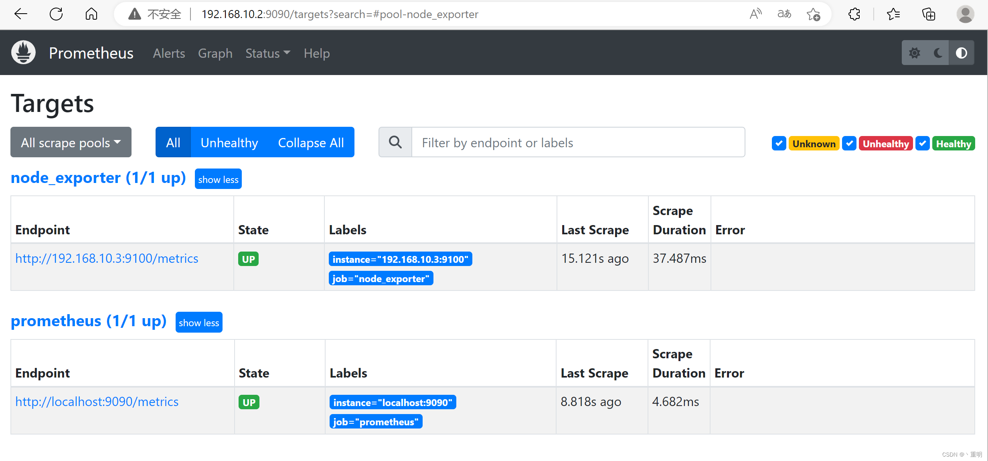Open All scrape pools dropdown
This screenshot has width=988, height=461.
coord(71,142)
